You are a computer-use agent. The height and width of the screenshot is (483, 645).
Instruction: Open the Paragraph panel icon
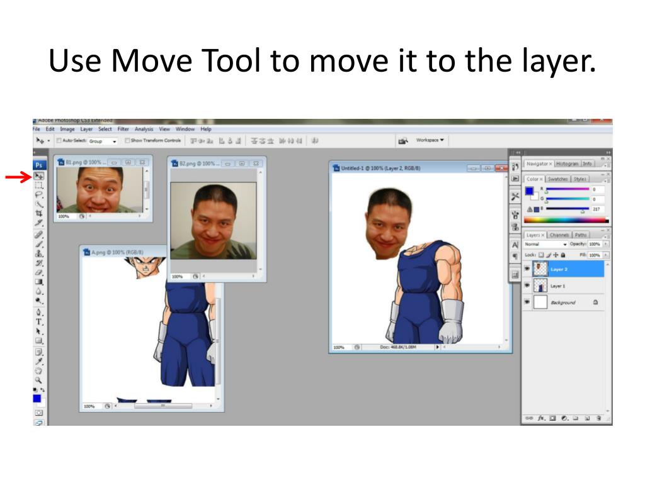point(515,257)
